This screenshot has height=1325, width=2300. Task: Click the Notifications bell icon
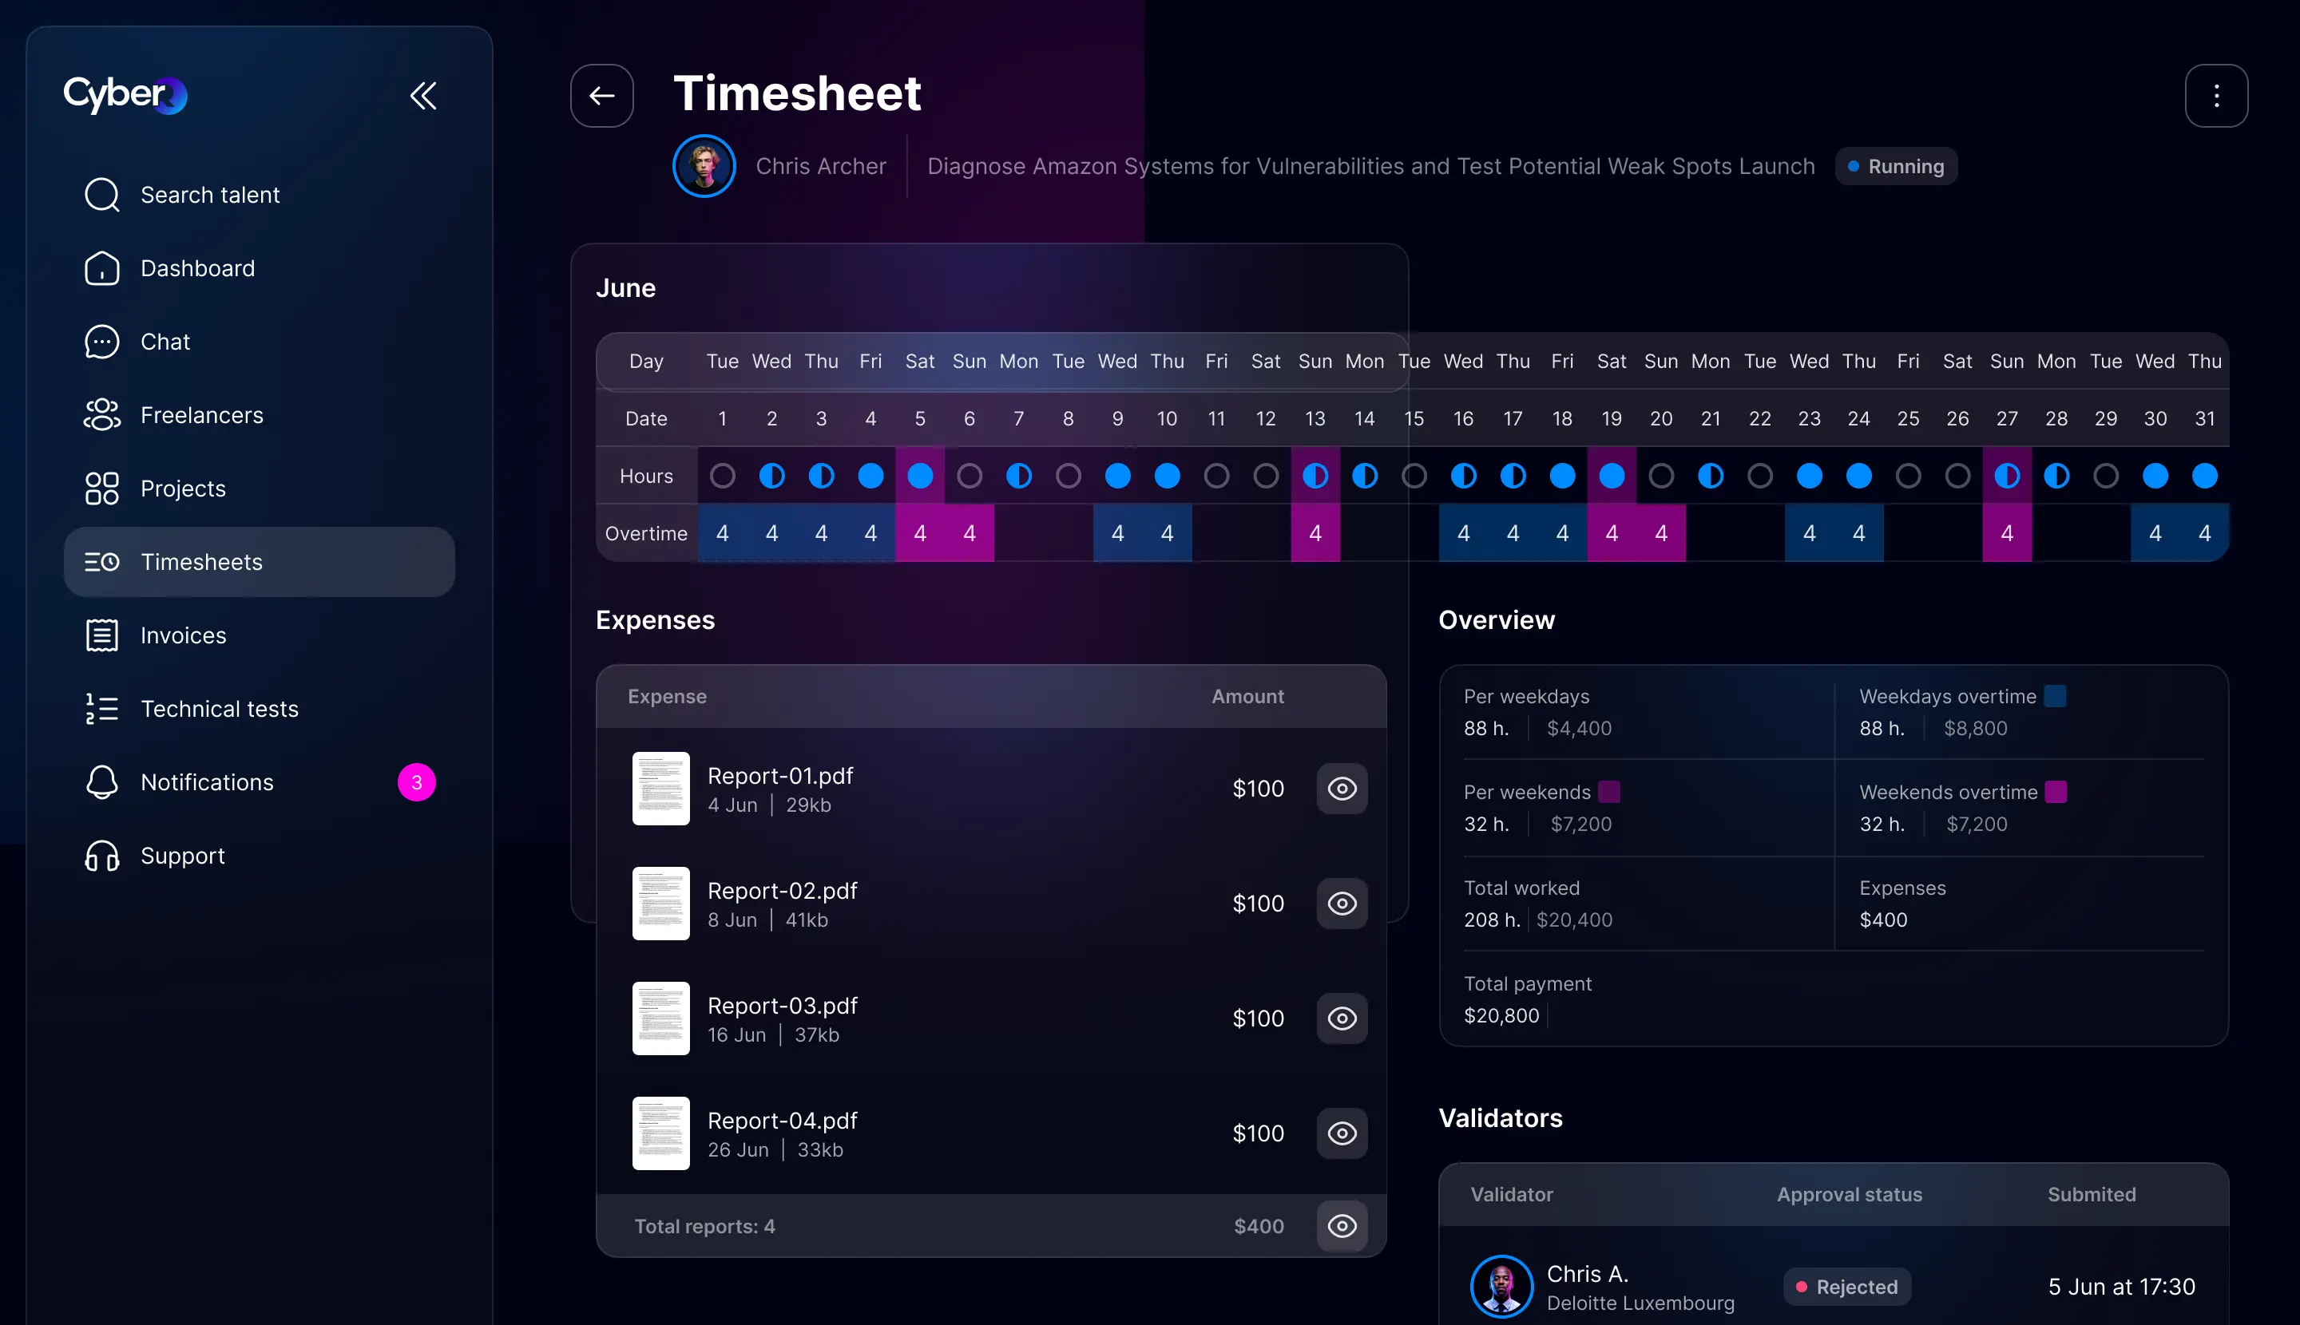click(102, 782)
